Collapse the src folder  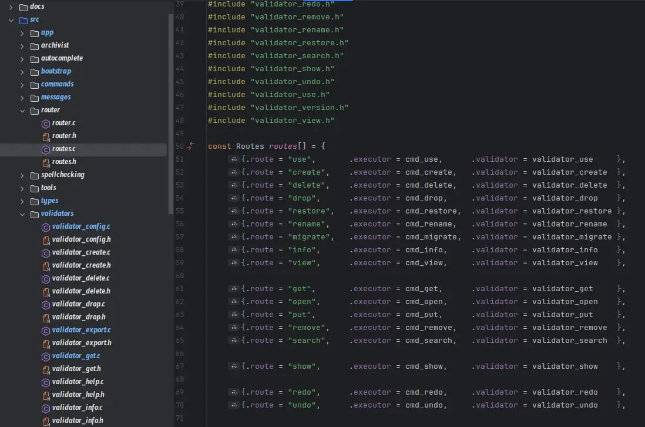click(x=11, y=20)
